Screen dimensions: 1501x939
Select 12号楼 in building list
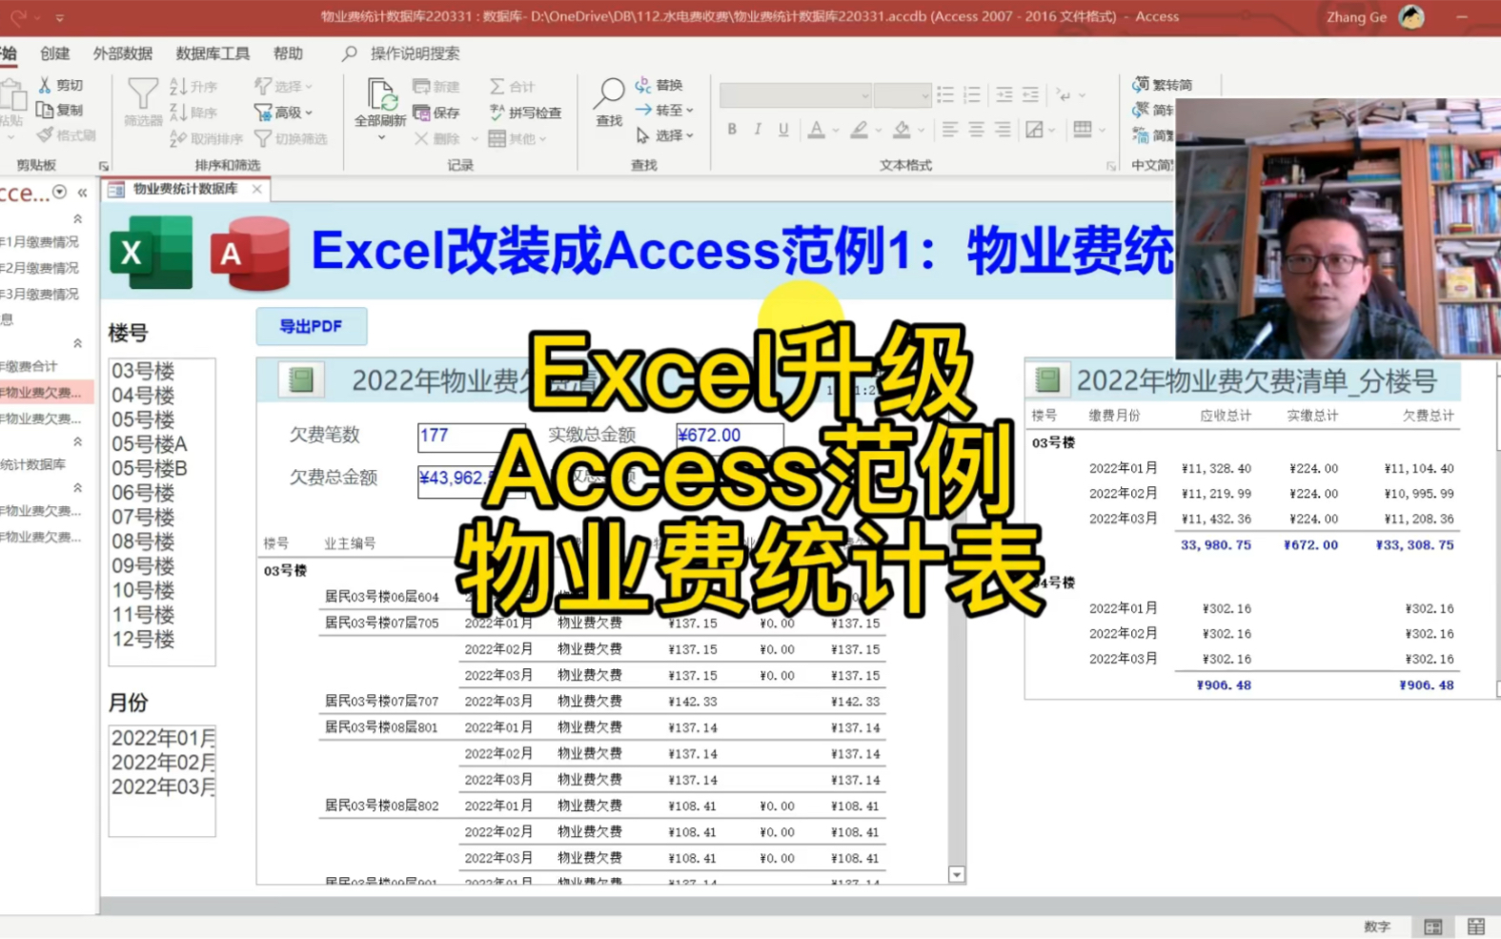tap(143, 640)
